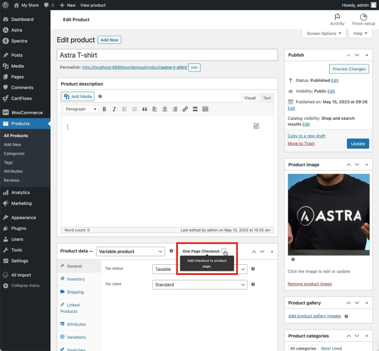Toggle the editor toolbar (kitchen sink)
Viewport: 379px width, 351px height.
coord(205,109)
